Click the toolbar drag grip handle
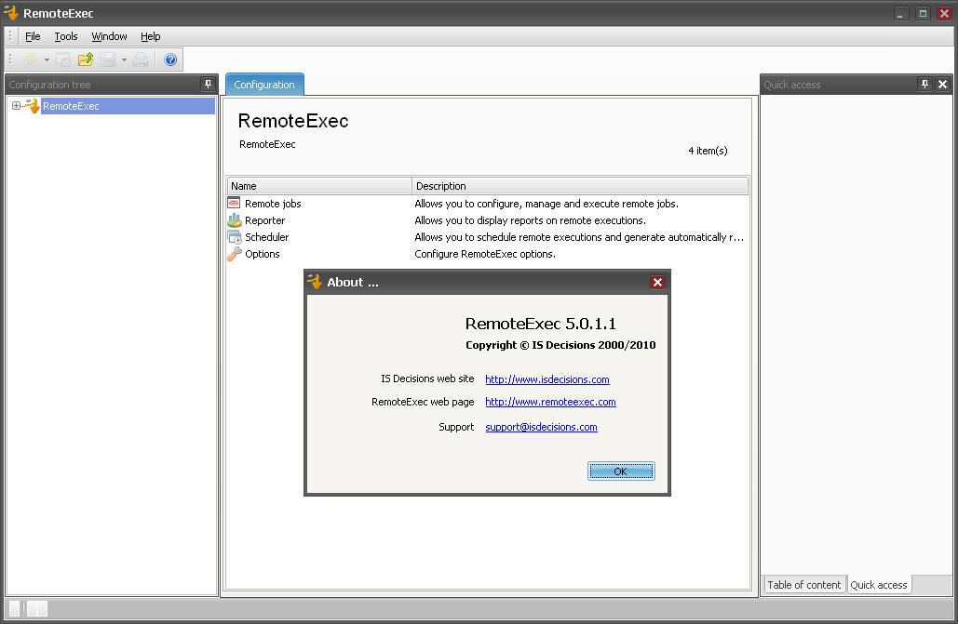The width and height of the screenshot is (958, 624). (9, 60)
